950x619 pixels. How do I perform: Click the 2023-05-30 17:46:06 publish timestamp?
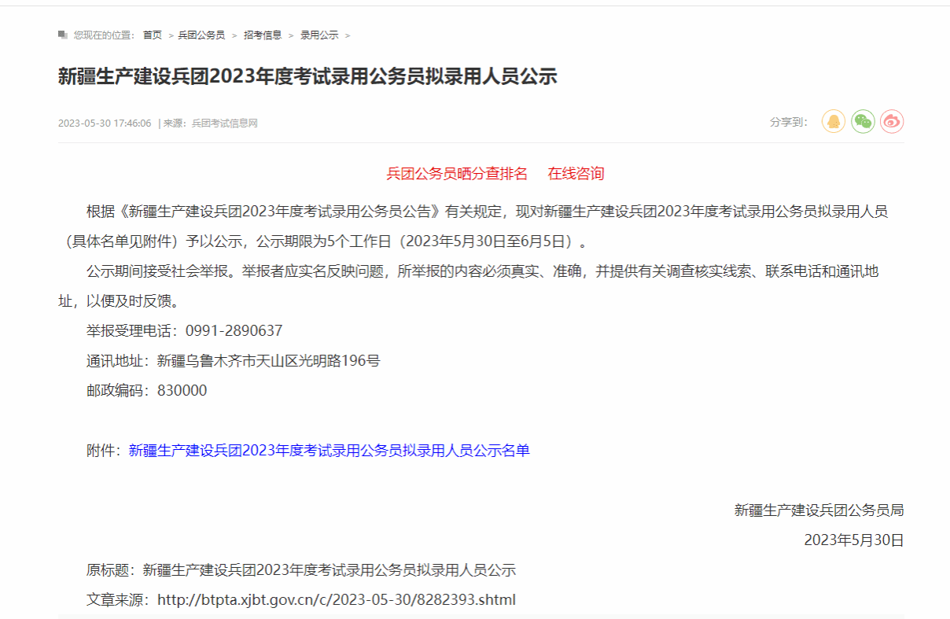click(x=105, y=123)
